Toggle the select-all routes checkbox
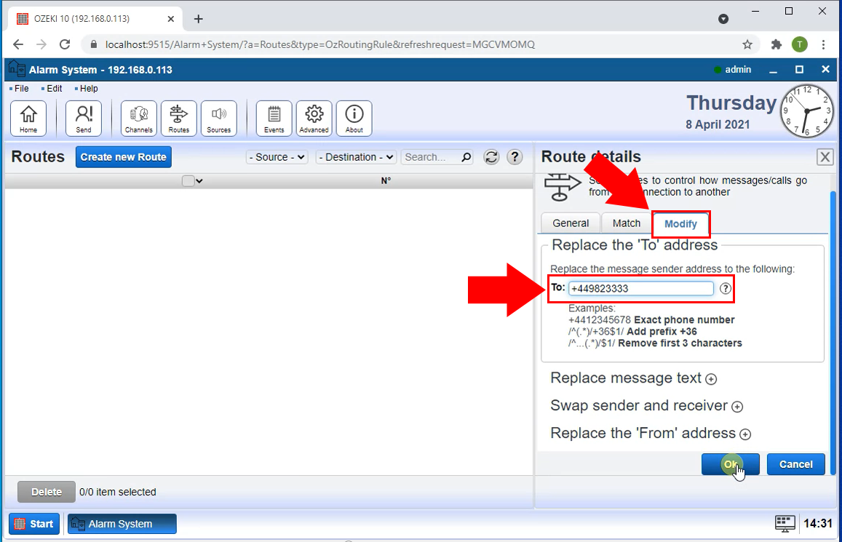This screenshot has height=542, width=842. pos(188,181)
